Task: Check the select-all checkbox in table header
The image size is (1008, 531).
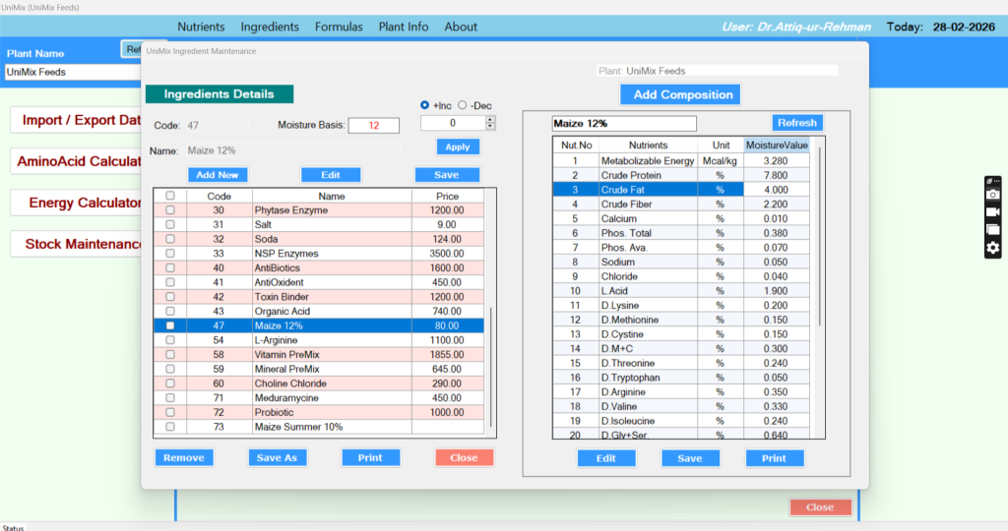Action: (x=169, y=196)
